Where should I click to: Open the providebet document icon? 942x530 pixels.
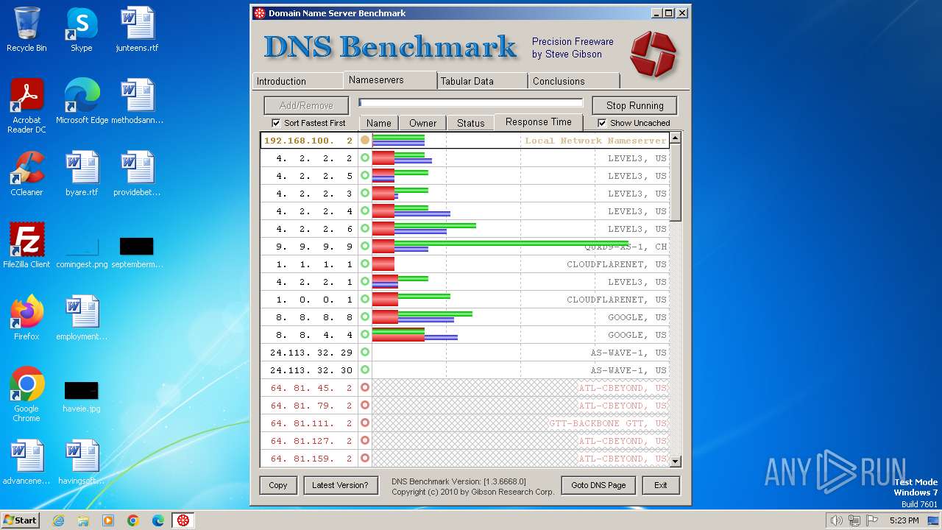click(138, 174)
